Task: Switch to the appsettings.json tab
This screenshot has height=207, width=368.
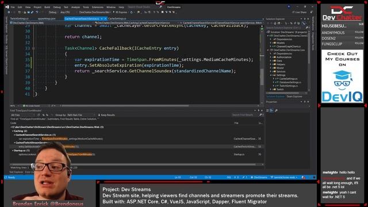Action: (x=47, y=18)
